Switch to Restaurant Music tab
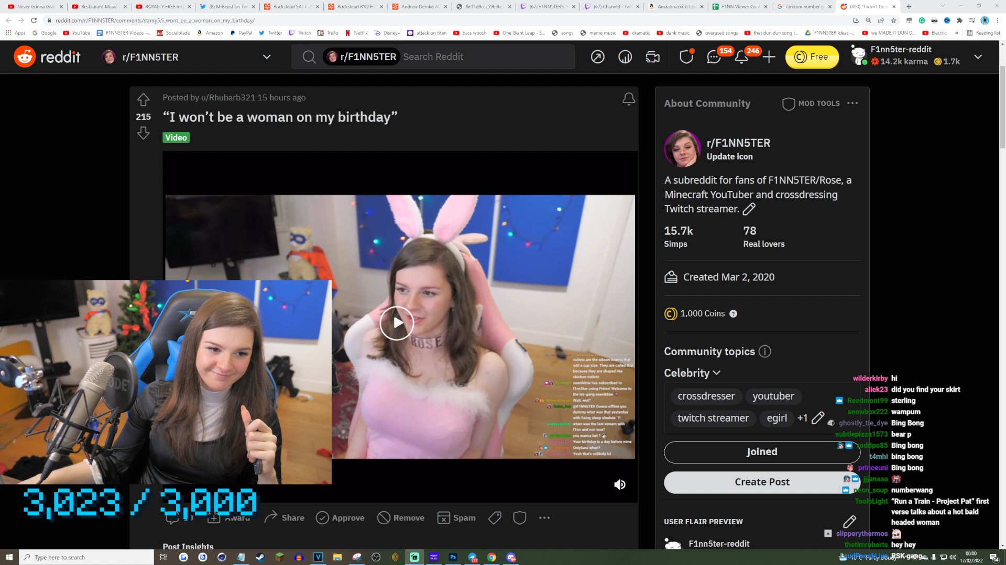Screen dimensions: 1006x565 coord(100,7)
